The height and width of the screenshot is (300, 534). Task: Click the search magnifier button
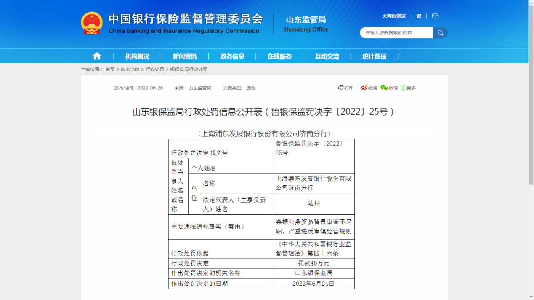click(440, 33)
